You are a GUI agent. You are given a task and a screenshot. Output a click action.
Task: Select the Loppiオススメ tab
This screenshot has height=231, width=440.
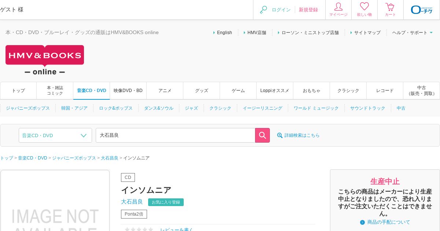275,91
